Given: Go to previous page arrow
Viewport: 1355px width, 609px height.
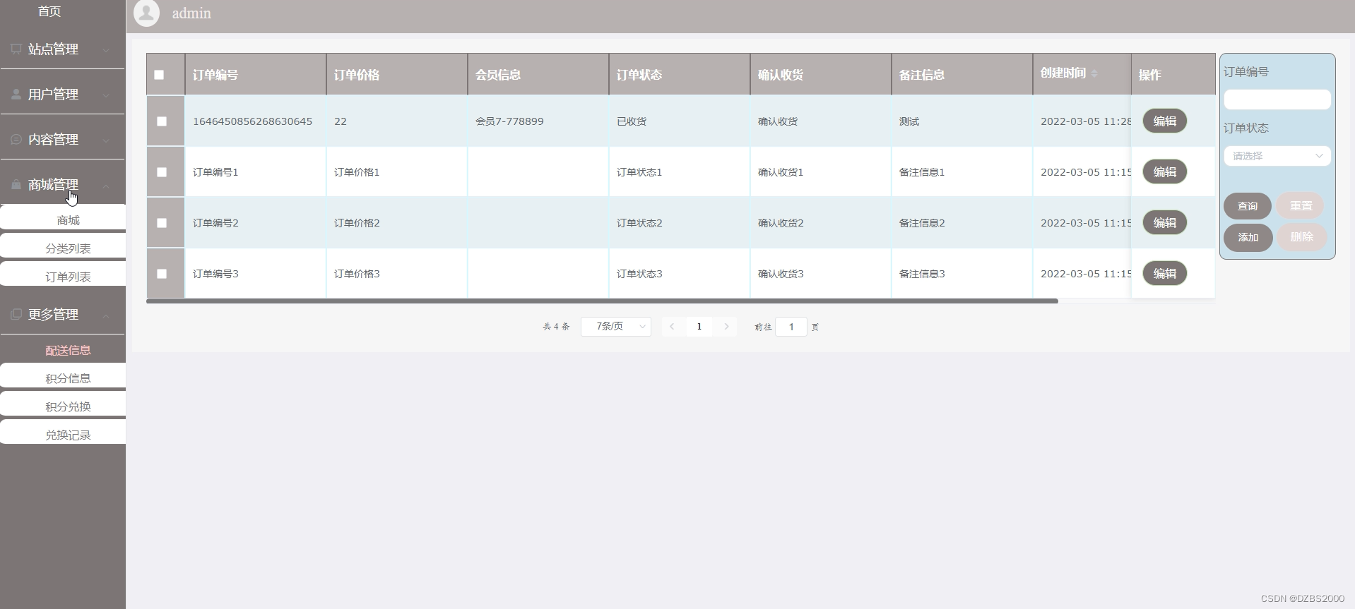Looking at the screenshot, I should (672, 327).
